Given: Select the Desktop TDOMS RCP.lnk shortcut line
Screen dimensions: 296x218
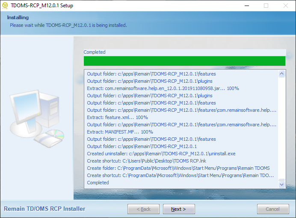Looking at the screenshot, I should click(x=147, y=161).
